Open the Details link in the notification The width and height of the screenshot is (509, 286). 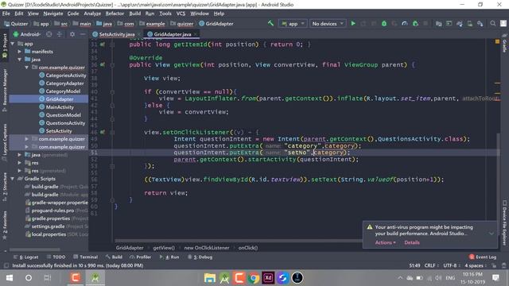tap(412, 242)
